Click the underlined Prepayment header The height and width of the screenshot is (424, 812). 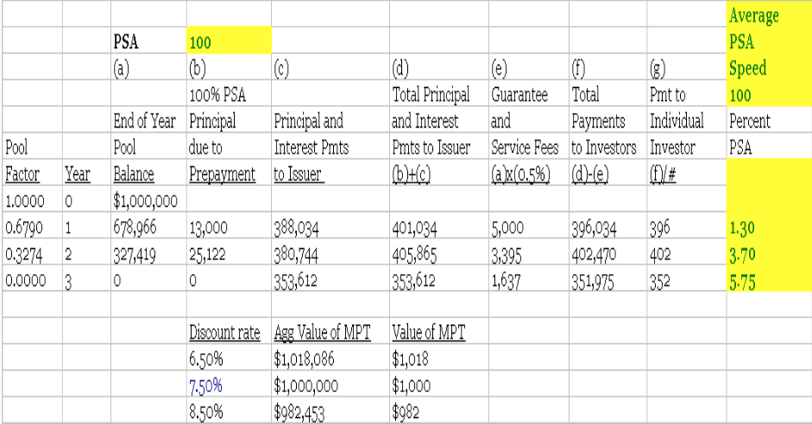coord(222,174)
